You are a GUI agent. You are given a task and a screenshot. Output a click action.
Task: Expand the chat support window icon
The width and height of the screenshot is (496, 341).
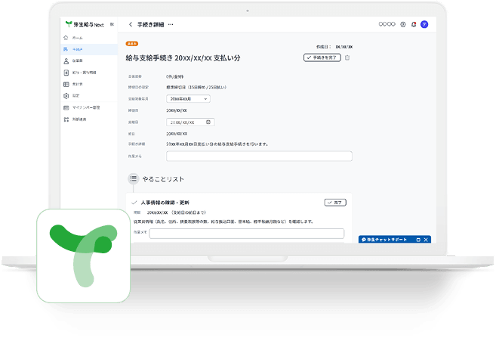pos(418,240)
